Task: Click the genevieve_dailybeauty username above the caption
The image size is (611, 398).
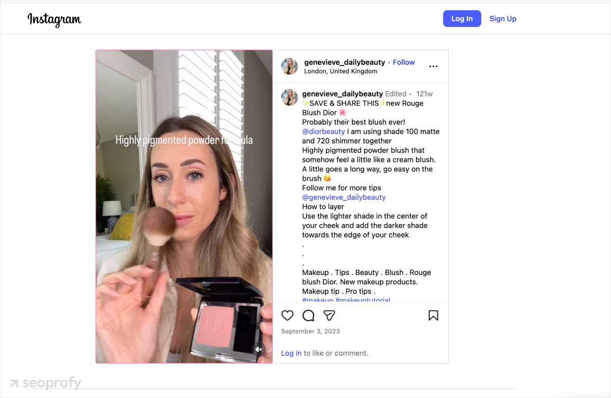Action: (342, 94)
